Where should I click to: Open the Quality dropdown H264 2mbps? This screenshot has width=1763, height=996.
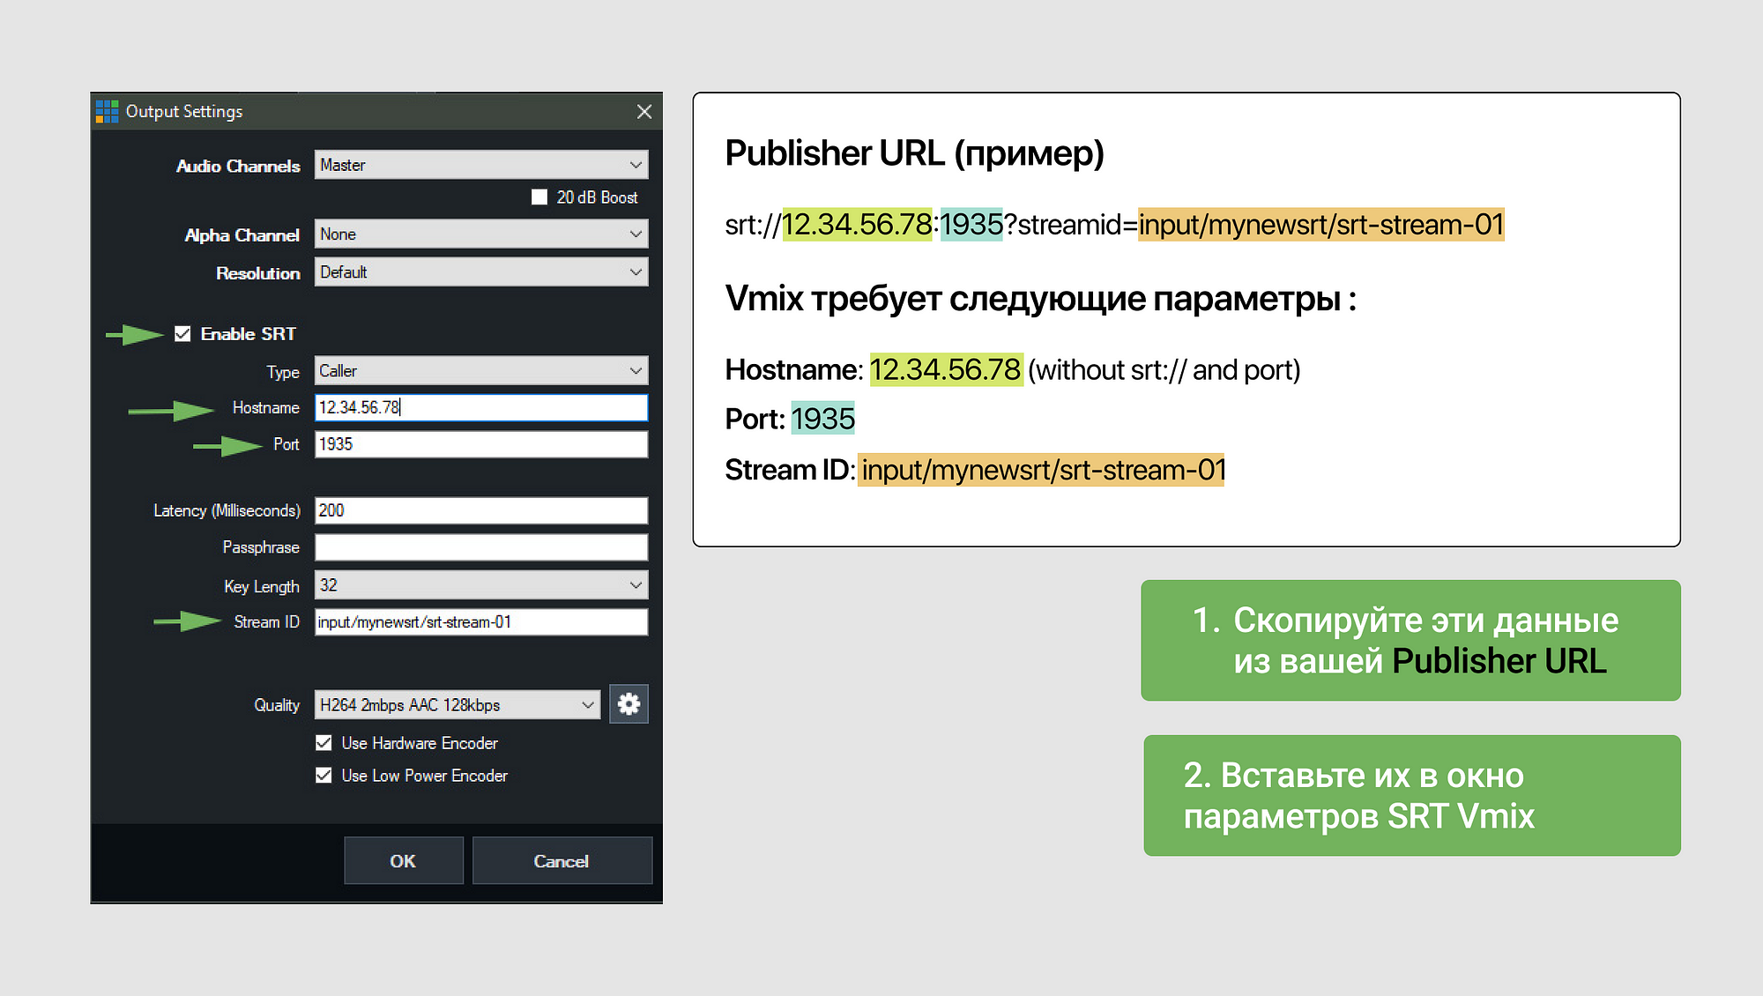click(x=457, y=704)
